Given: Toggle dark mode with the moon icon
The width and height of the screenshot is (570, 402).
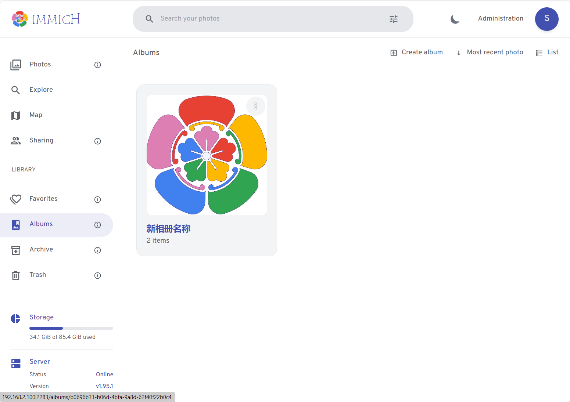Looking at the screenshot, I should (x=455, y=19).
